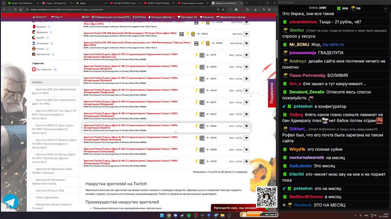Image resolution: width=391 pixels, height=219 pixels.
Task: Click the browser address bar URL
Action: [67, 9]
